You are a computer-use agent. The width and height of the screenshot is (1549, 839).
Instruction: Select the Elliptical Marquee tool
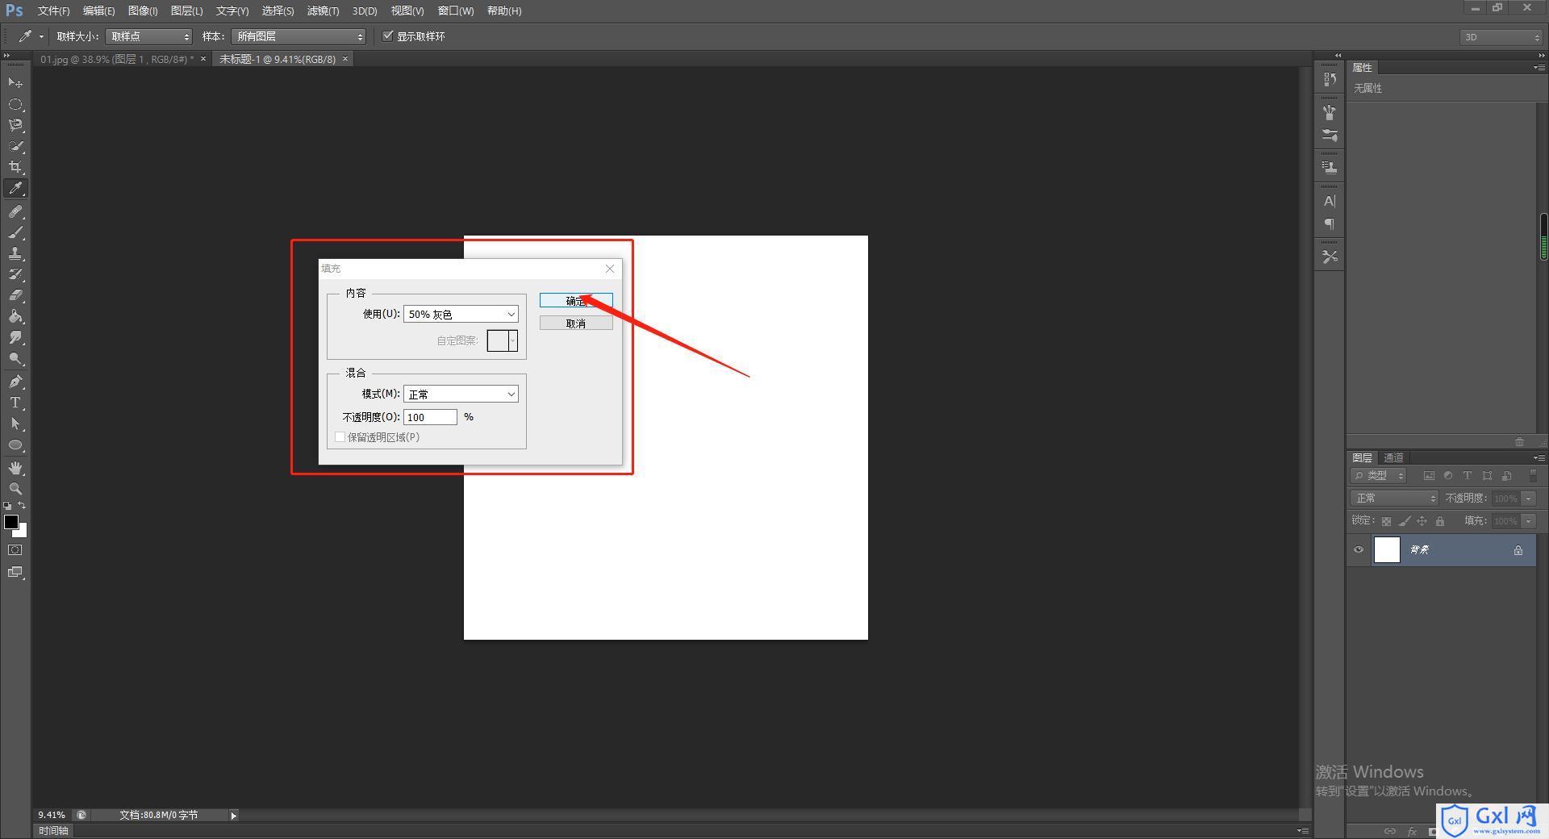pos(15,104)
